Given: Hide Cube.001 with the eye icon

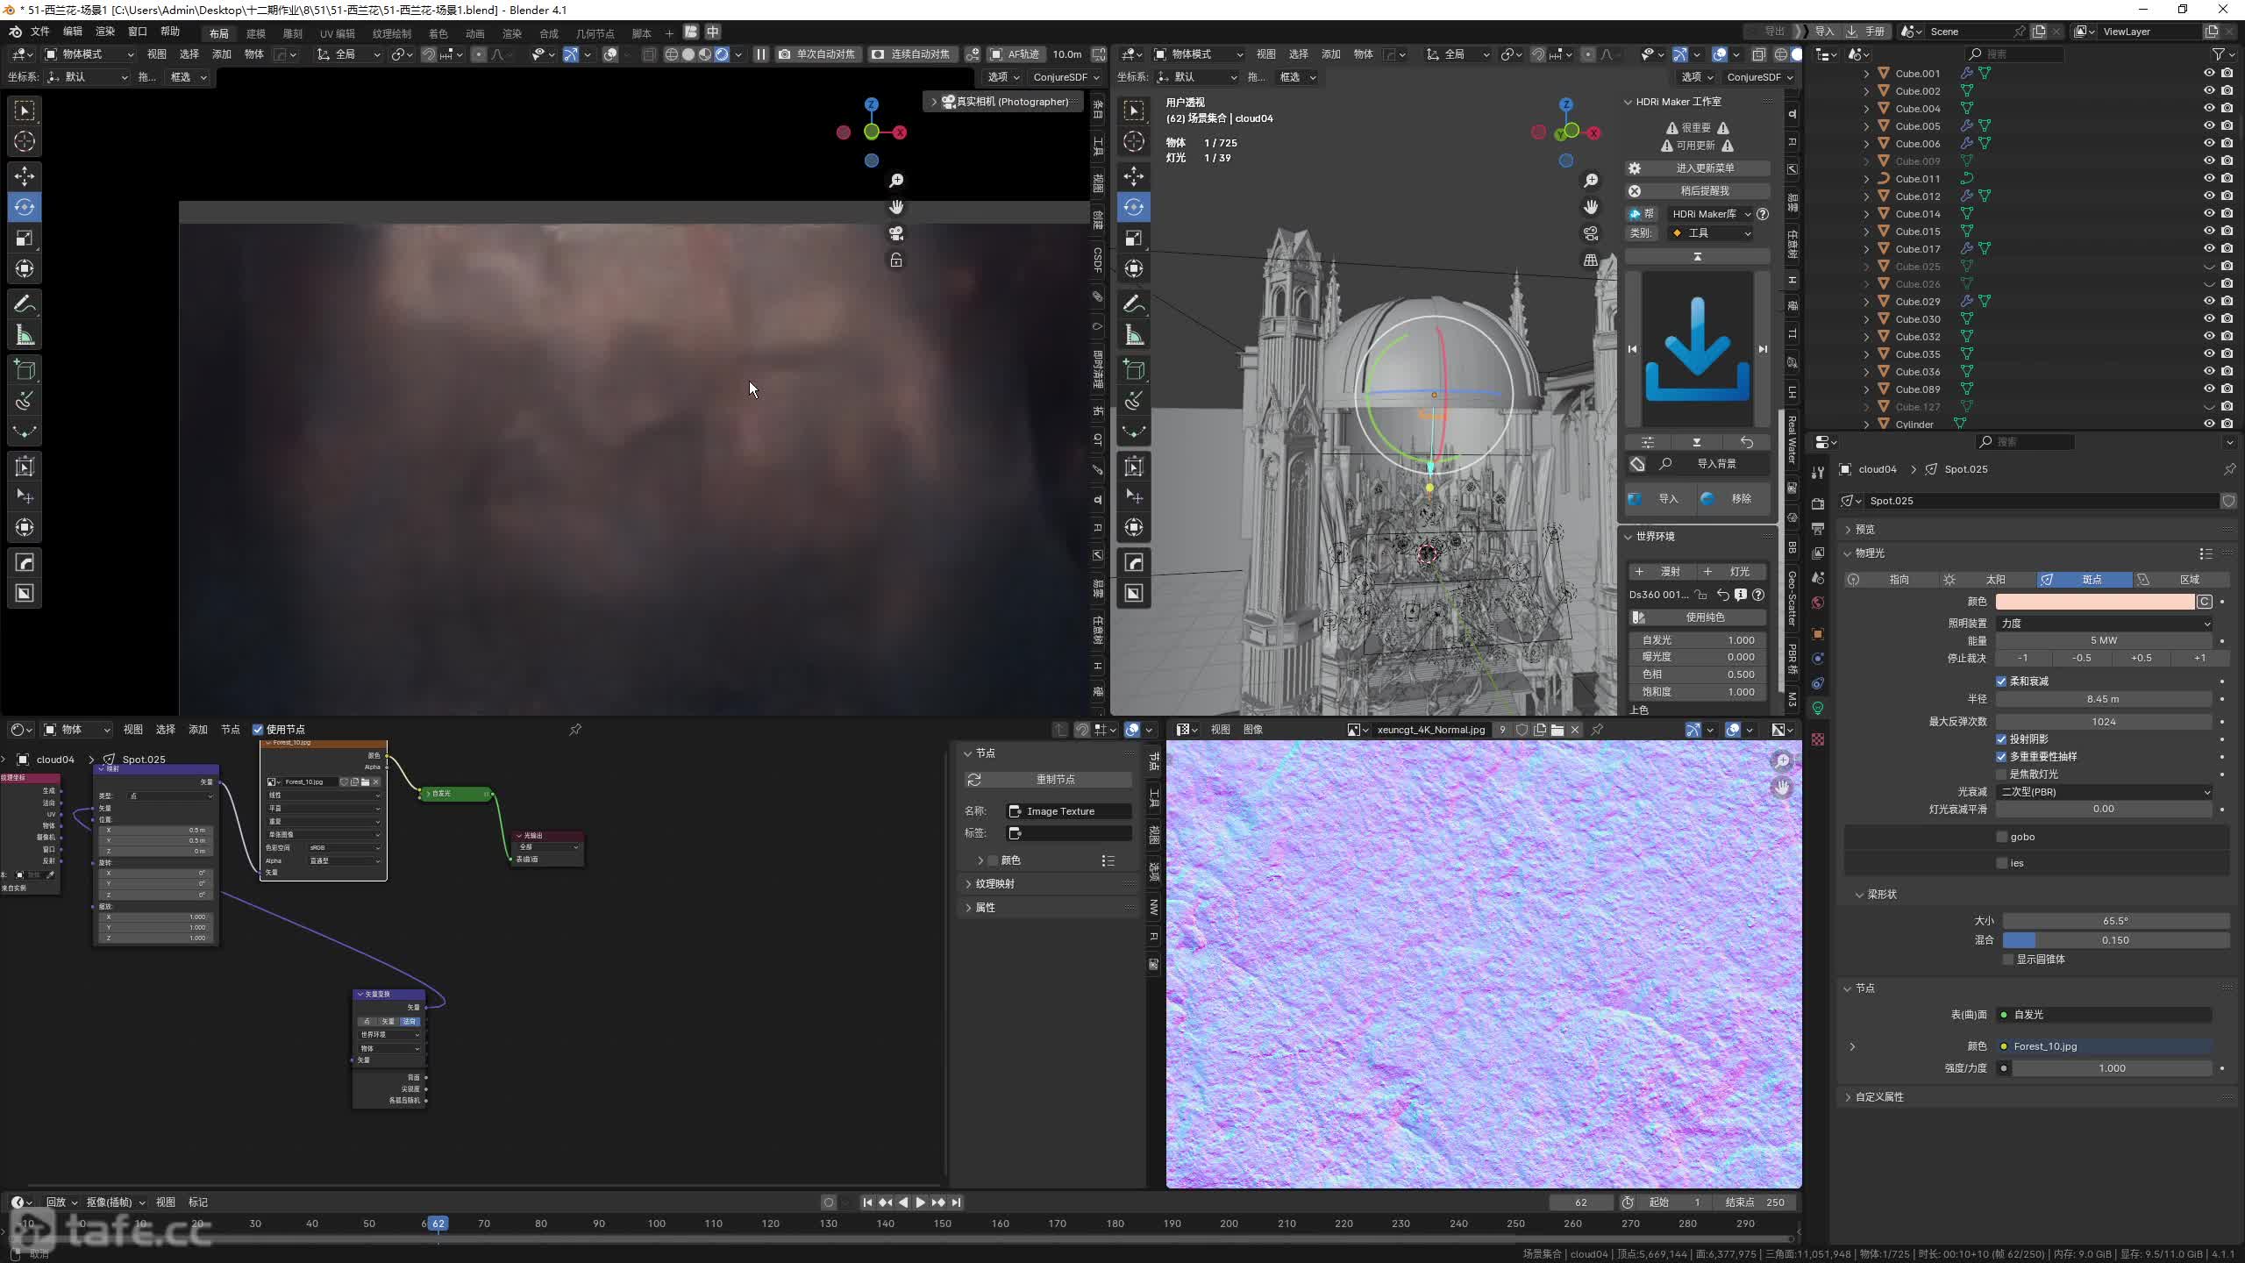Looking at the screenshot, I should click(2209, 73).
